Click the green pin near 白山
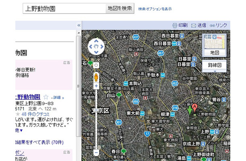 tap(119, 95)
